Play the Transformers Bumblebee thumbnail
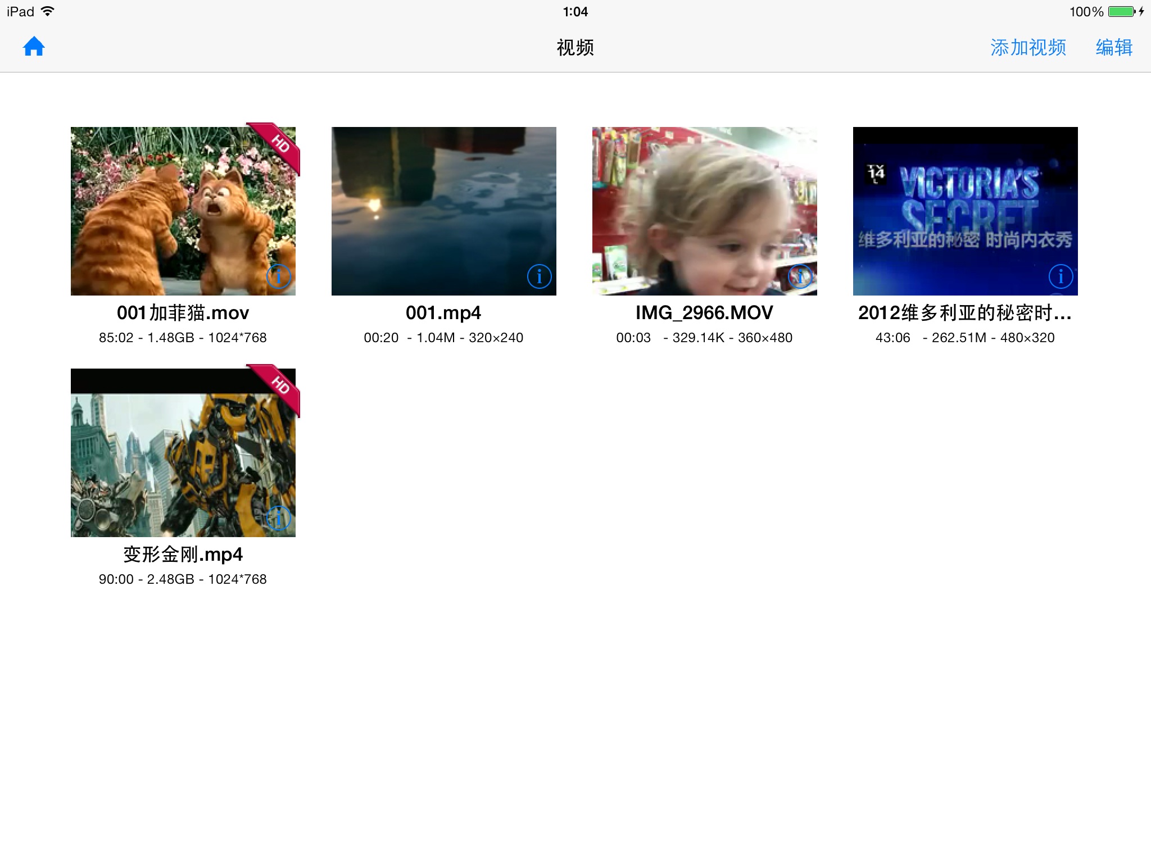This screenshot has height=863, width=1151. 183,453
